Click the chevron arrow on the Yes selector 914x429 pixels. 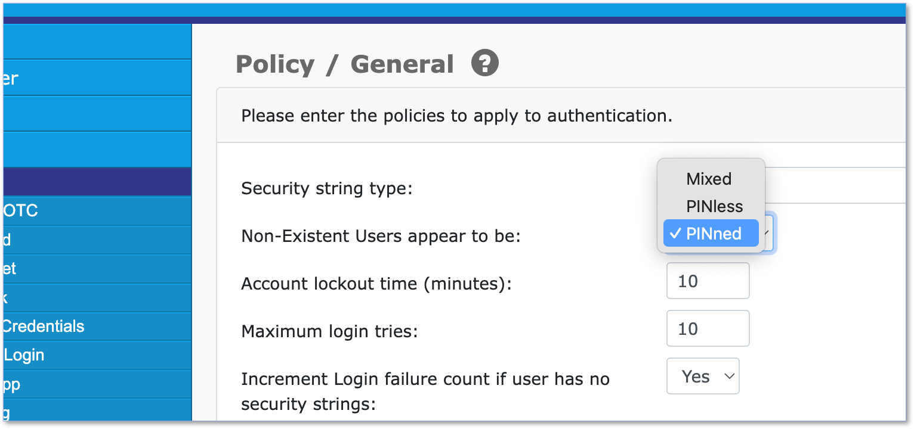(x=728, y=377)
